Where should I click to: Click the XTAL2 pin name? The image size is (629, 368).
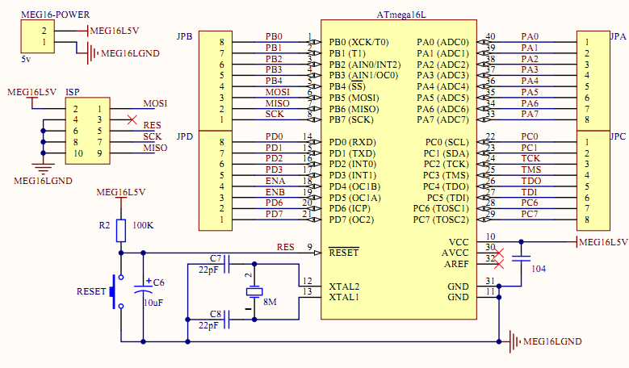[x=344, y=286]
